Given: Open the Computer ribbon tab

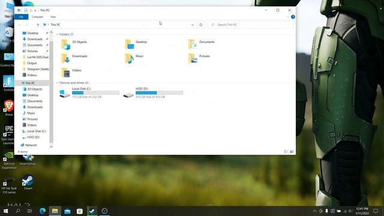Looking at the screenshot, I should [x=37, y=17].
